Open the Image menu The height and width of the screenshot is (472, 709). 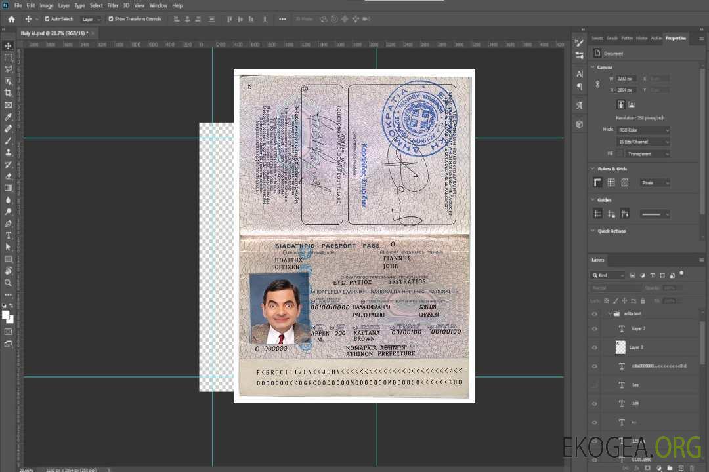click(x=46, y=5)
